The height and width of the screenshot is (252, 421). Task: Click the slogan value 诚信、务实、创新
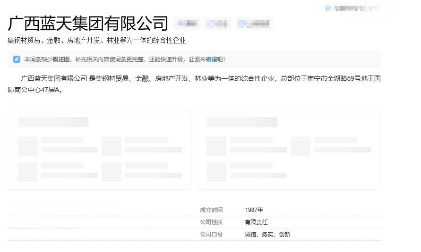point(267,235)
